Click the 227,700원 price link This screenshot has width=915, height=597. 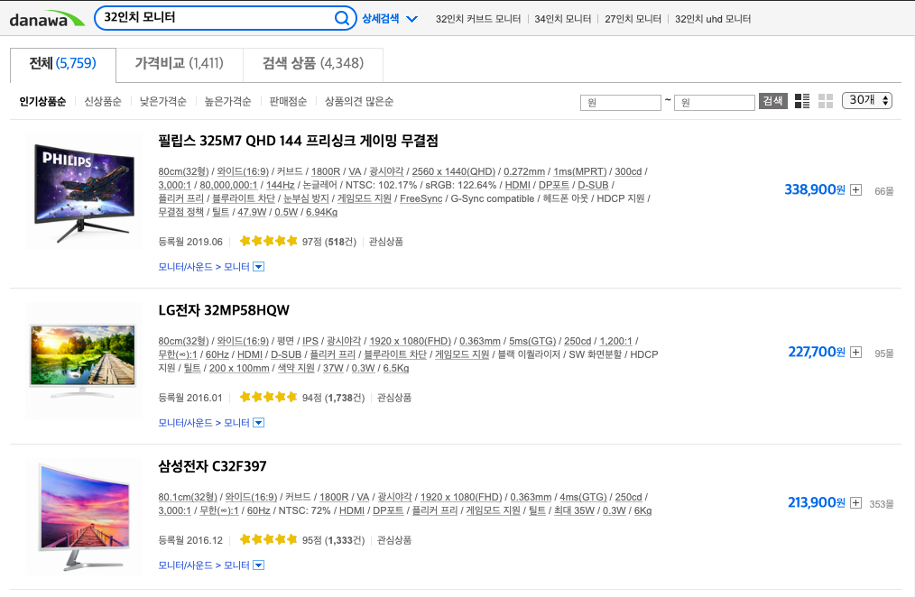(817, 352)
